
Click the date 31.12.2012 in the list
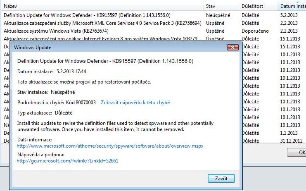(x=292, y=141)
